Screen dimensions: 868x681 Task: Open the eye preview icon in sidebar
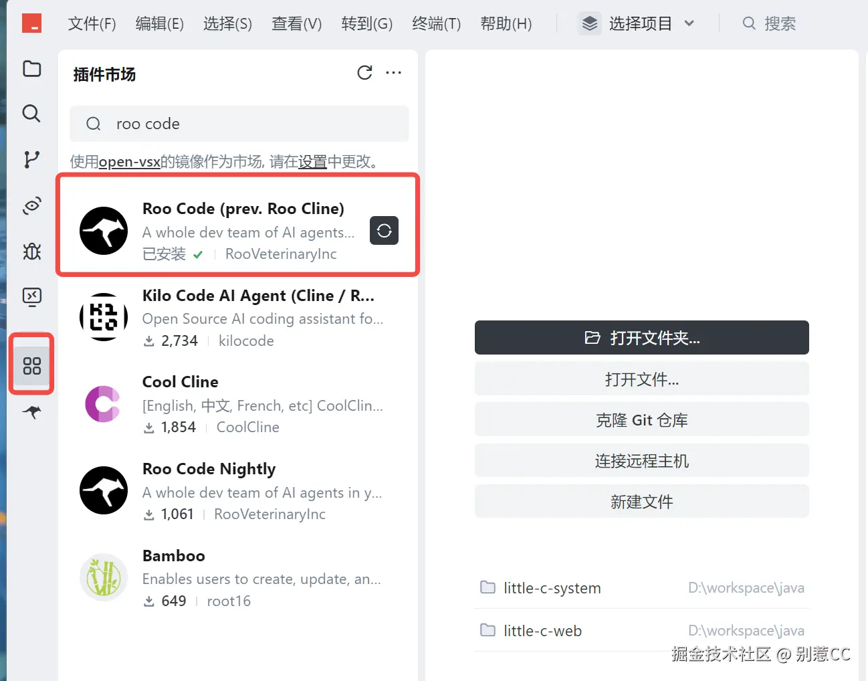click(x=31, y=205)
